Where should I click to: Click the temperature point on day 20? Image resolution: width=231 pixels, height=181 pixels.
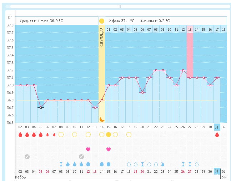tap(142, 92)
